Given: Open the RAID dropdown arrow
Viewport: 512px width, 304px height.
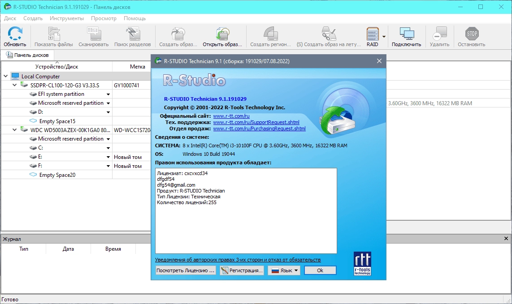Looking at the screenshot, I should pos(384,37).
